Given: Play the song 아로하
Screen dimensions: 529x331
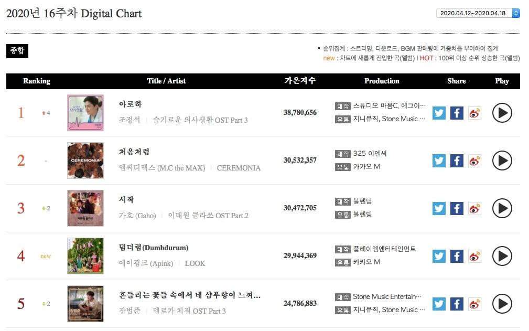Looking at the screenshot, I should click(x=502, y=113).
